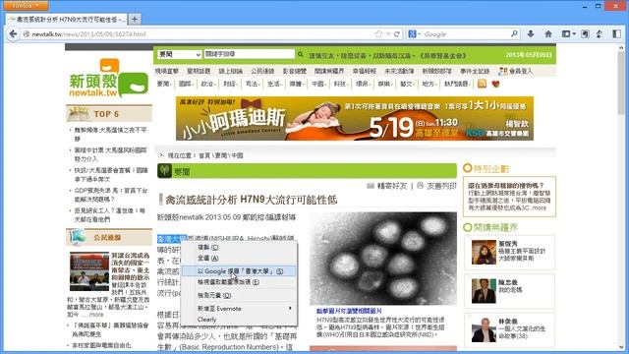Expand the 生活 category menu
Viewport: 629px width, 354px height.
[274, 84]
